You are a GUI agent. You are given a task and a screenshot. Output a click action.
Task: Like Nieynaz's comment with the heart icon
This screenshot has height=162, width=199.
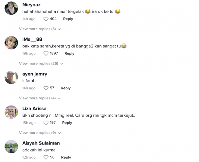click(x=46, y=19)
